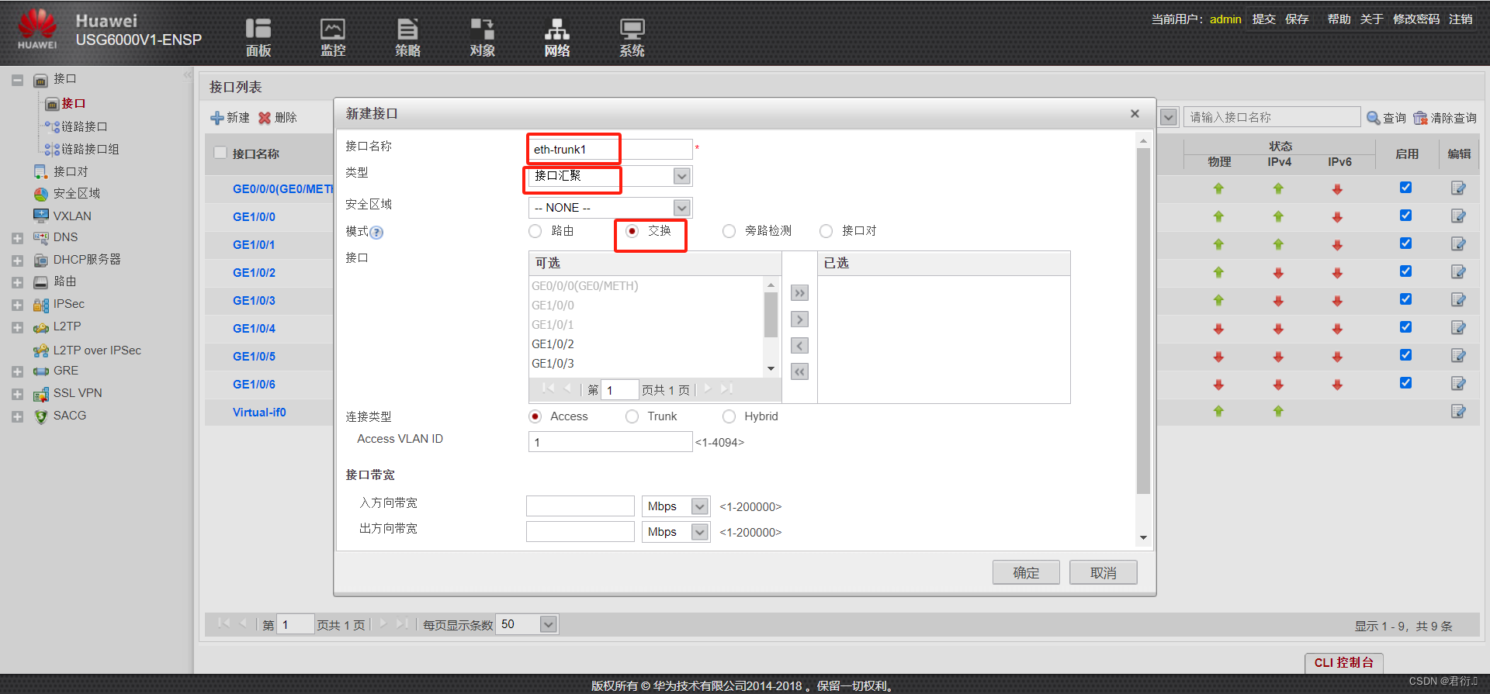Open the 系统 system icon
Screen dimensions: 1490x694
tap(632, 36)
